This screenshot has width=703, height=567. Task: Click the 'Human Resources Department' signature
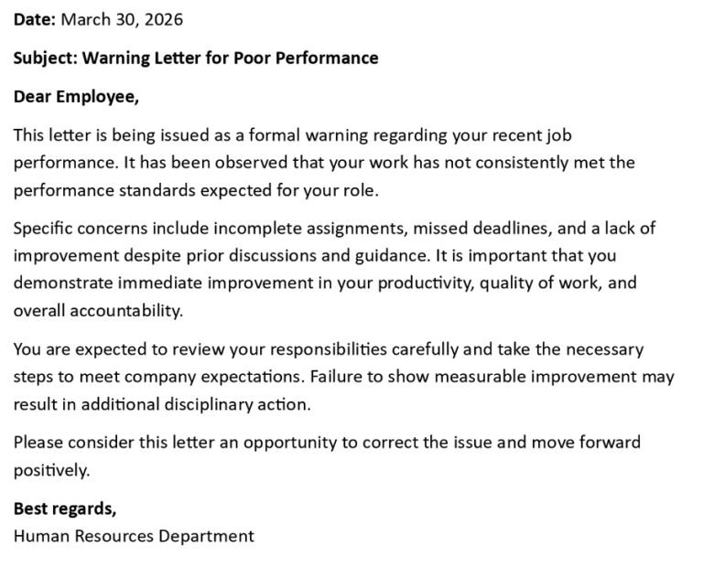134,536
